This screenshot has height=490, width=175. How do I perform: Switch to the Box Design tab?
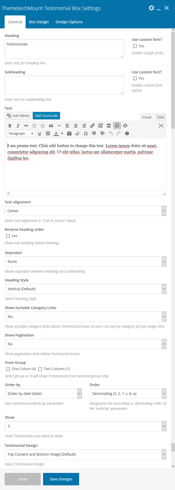pos(39,22)
